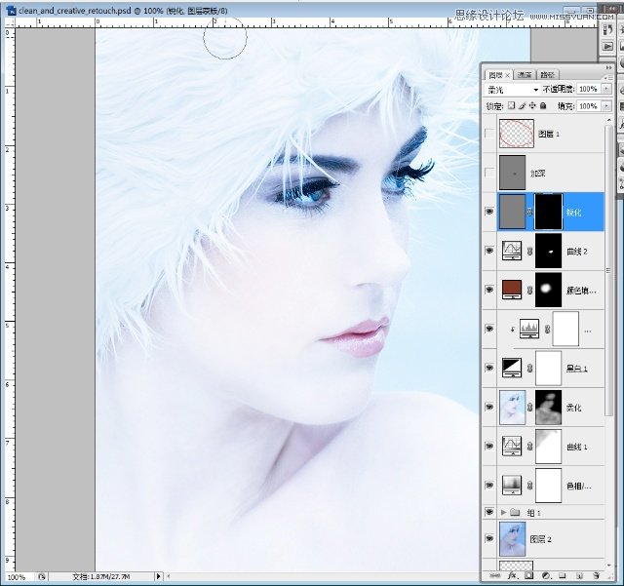Hide the 颜色填充 layer
624x586 pixels.
pos(489,290)
